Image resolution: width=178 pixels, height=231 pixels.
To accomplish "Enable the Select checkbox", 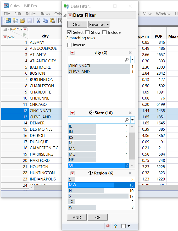I will pos(69,32).
